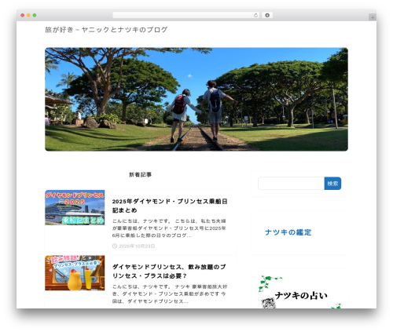Screen dimensions: 393x332
Task: Open the site title 旅が好き link
Action: coord(106,30)
